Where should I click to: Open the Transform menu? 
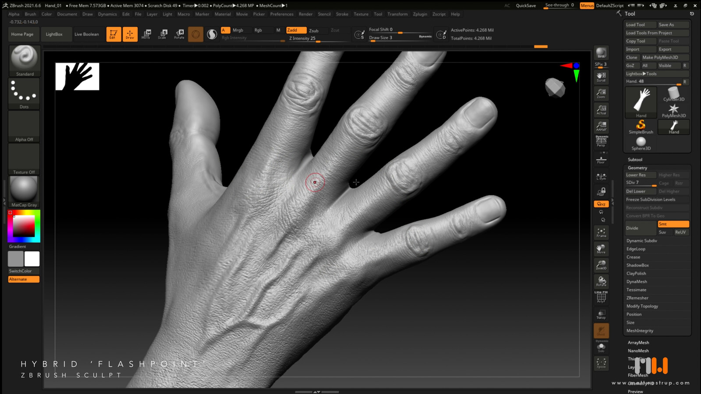tap(397, 14)
